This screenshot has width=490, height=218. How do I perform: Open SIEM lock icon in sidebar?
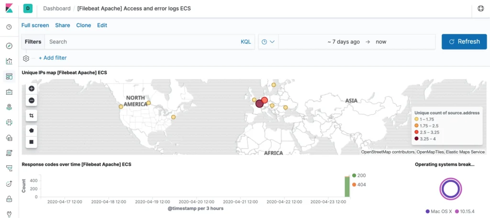pos(9,198)
